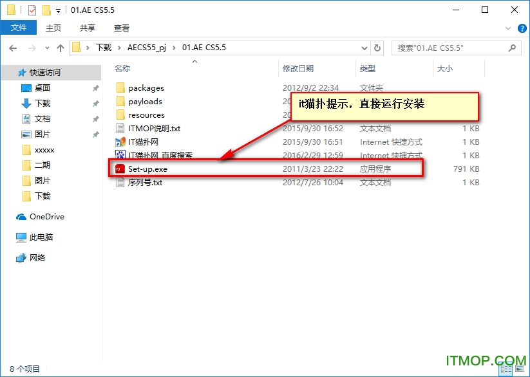Click the Properties icon in title bar
The image size is (530, 377).
tap(32, 10)
